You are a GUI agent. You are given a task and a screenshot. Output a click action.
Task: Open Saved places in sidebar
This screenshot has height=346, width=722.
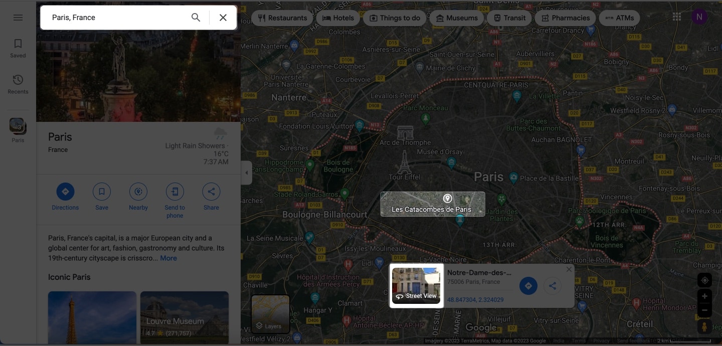[x=18, y=48]
